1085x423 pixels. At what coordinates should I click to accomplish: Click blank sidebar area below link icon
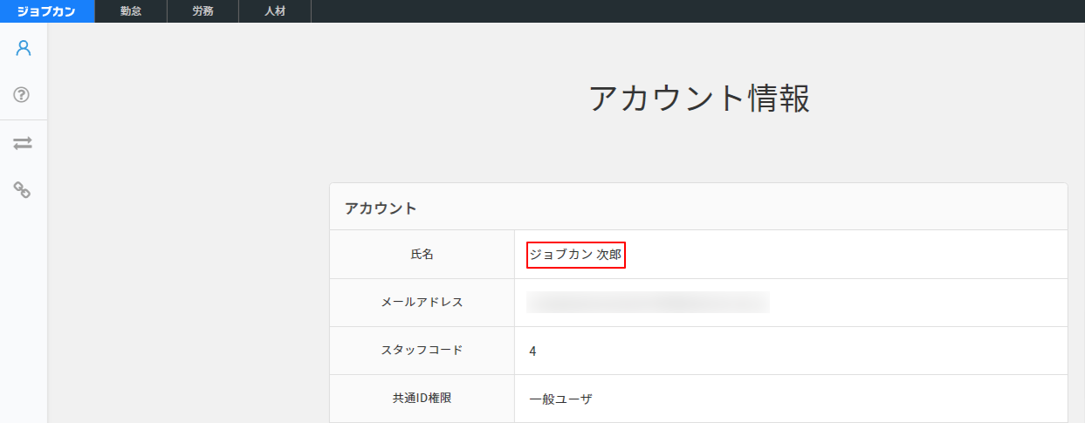click(23, 305)
